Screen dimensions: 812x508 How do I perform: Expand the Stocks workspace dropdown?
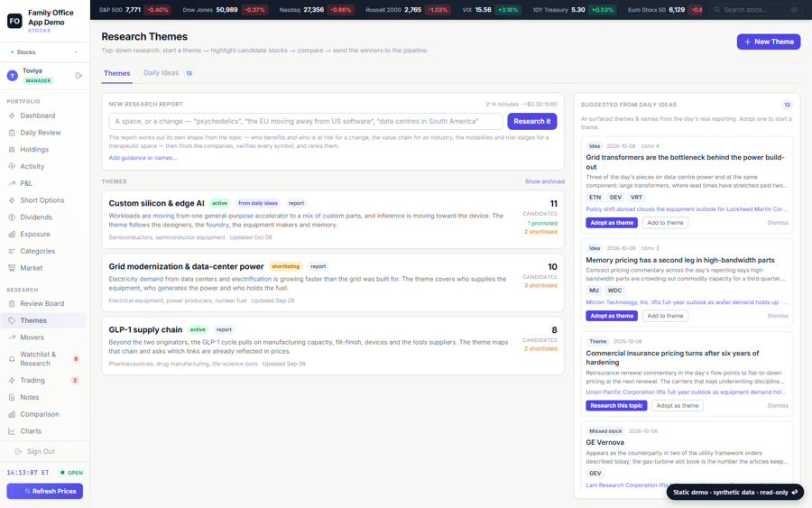tap(44, 52)
